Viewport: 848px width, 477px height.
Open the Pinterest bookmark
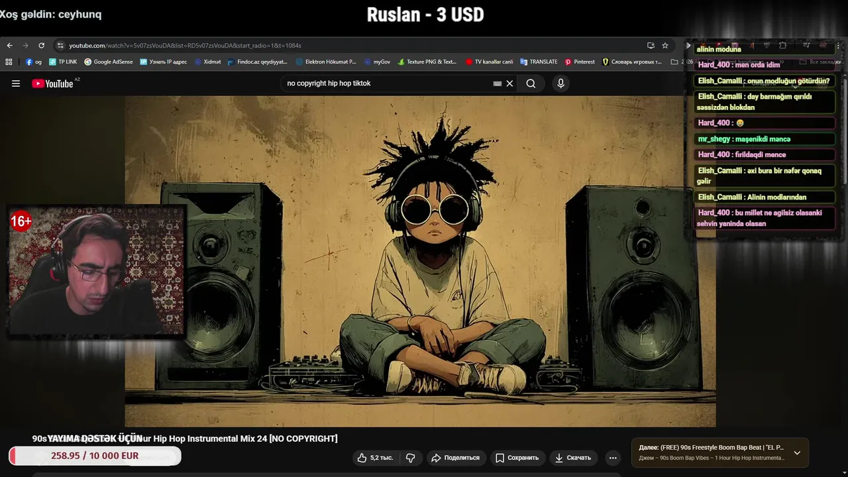(x=580, y=62)
